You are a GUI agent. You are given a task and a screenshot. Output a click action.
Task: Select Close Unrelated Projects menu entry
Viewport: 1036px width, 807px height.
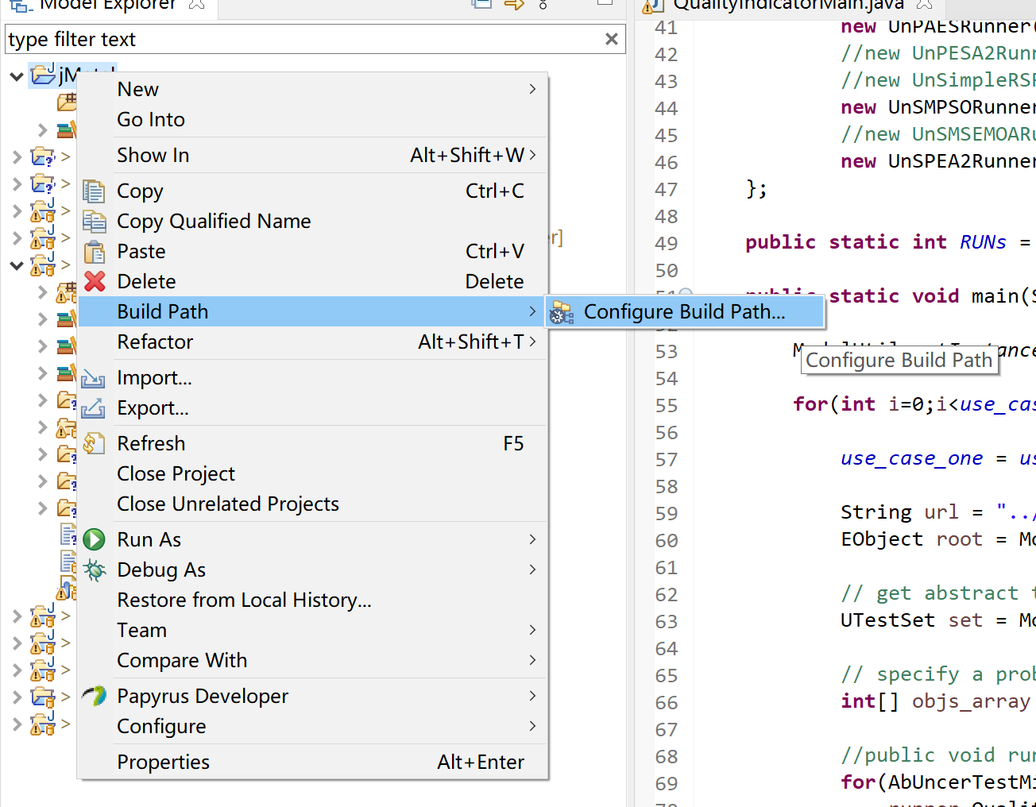228,504
